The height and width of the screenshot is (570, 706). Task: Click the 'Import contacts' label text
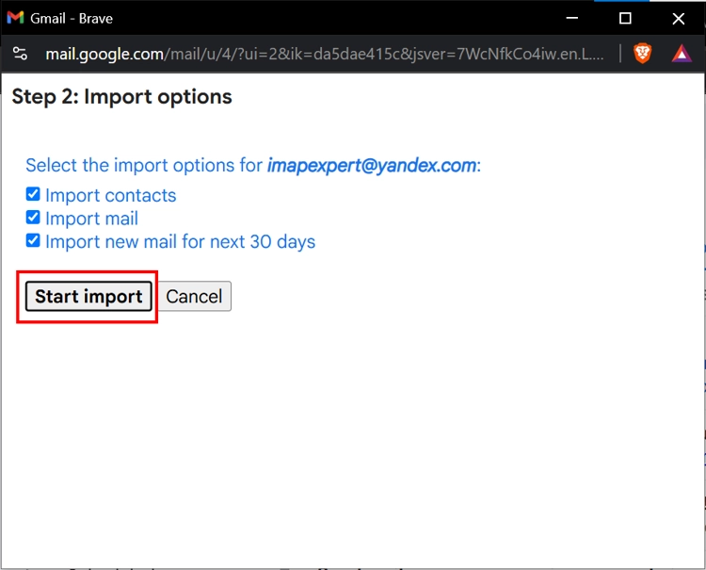[x=111, y=195]
